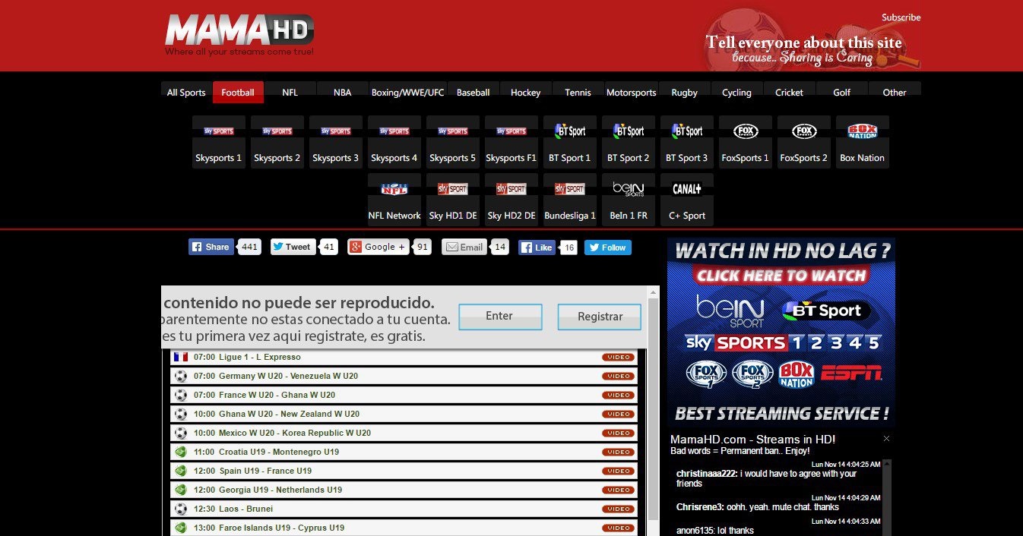Image resolution: width=1023 pixels, height=536 pixels.
Task: Select the BT Sport 2 channel icon
Action: point(628,142)
